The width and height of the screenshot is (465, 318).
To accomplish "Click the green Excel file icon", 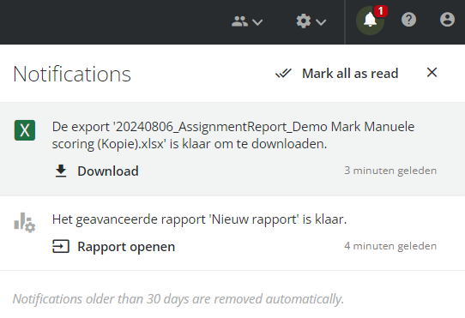I will coord(25,130).
